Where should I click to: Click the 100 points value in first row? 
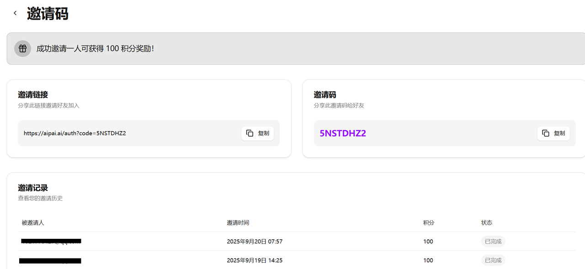pos(428,241)
